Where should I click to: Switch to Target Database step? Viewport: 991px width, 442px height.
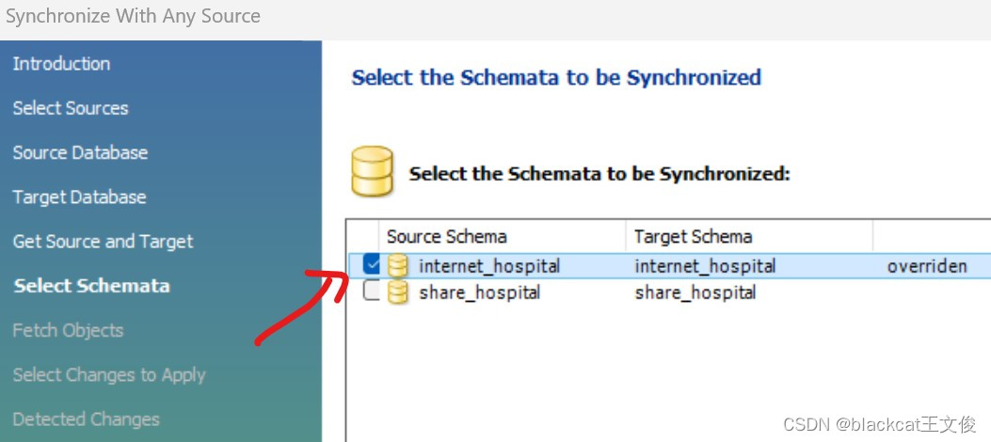click(79, 197)
